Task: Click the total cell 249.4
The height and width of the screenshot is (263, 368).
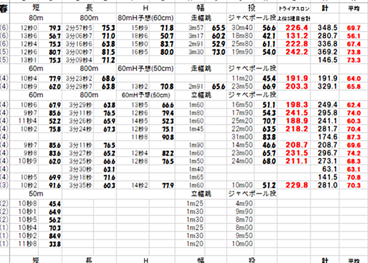Action: click(x=327, y=104)
